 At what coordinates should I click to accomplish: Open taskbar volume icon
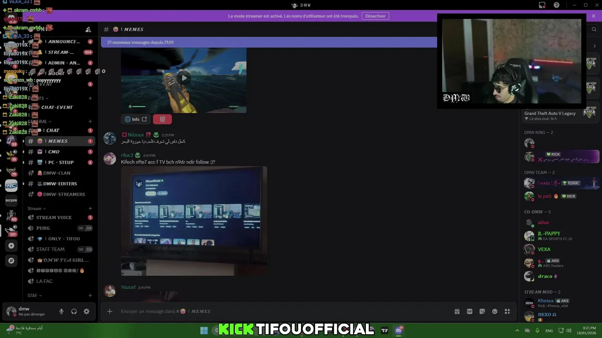point(569,330)
